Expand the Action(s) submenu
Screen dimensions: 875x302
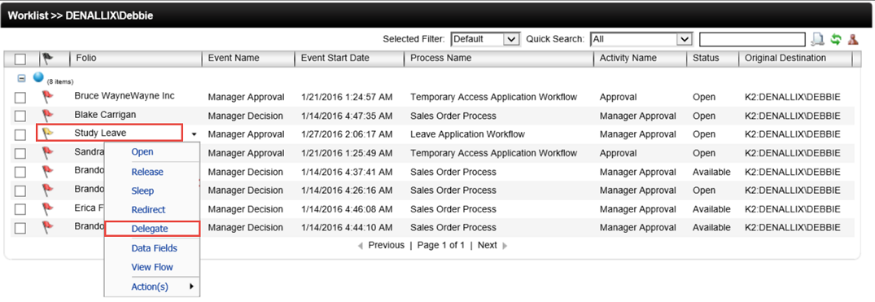click(151, 287)
